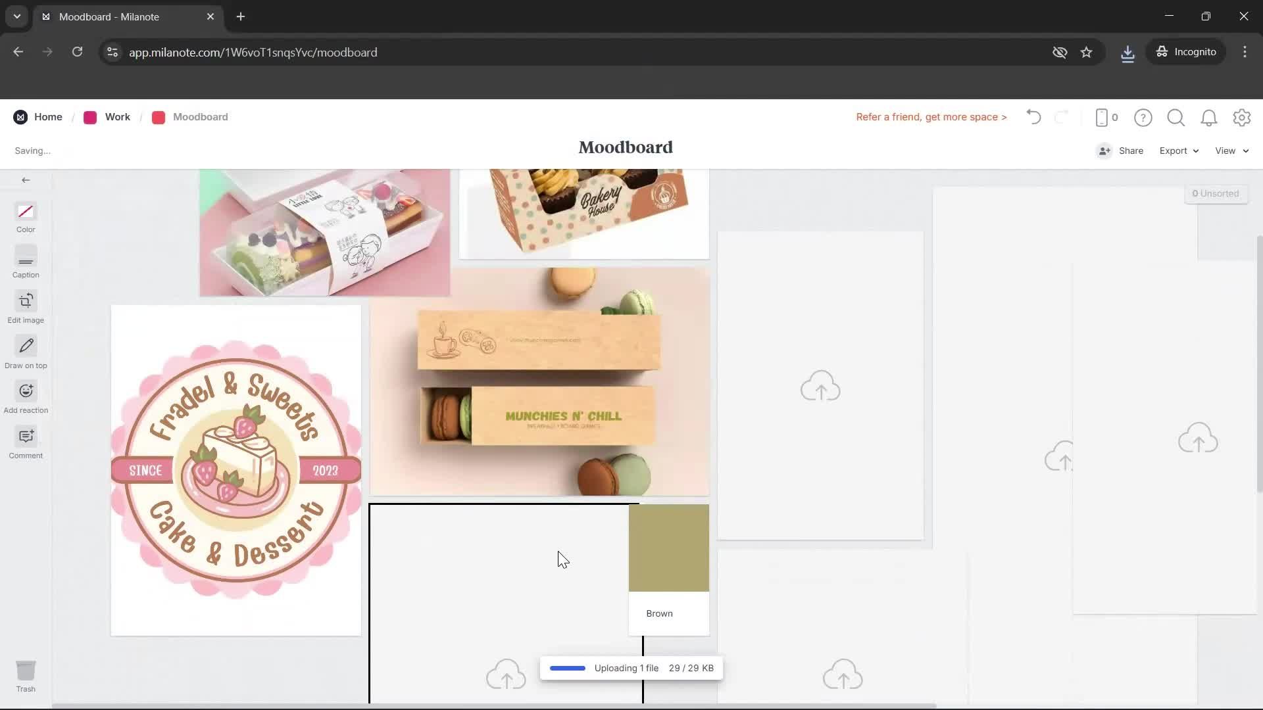
Task: Open the search panel
Action: 1176,117
